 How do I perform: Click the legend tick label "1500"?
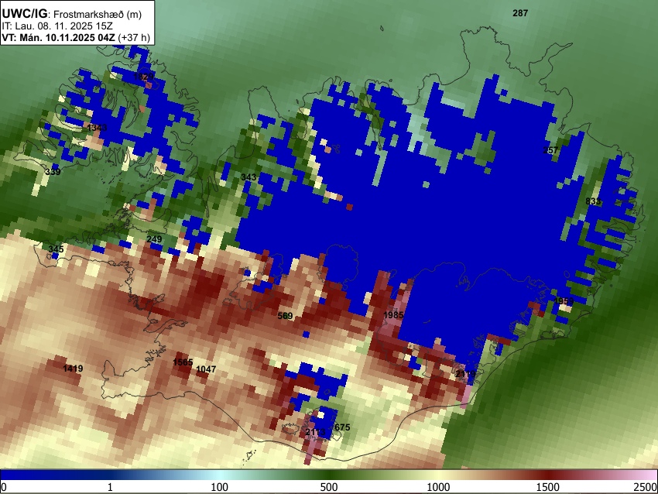[547, 487]
